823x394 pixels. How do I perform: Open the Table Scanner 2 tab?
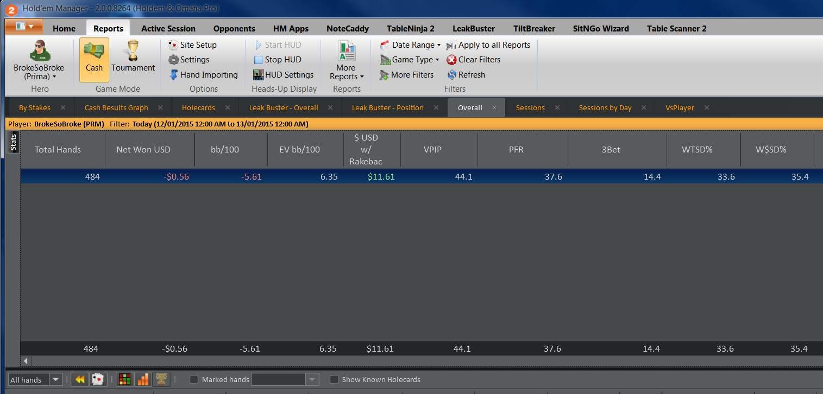click(x=677, y=28)
